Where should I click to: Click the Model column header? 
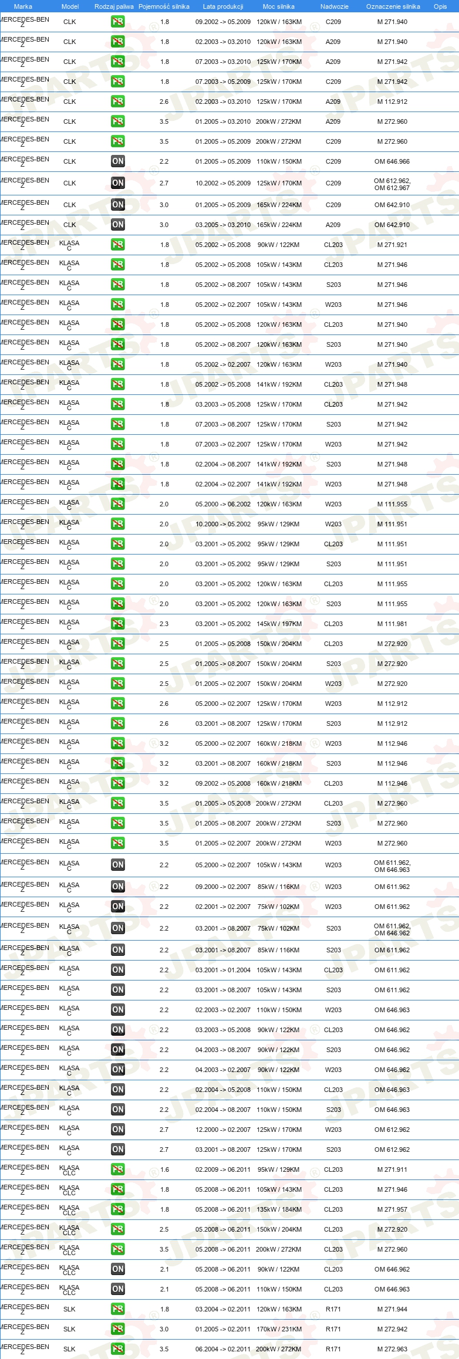tap(70, 6)
